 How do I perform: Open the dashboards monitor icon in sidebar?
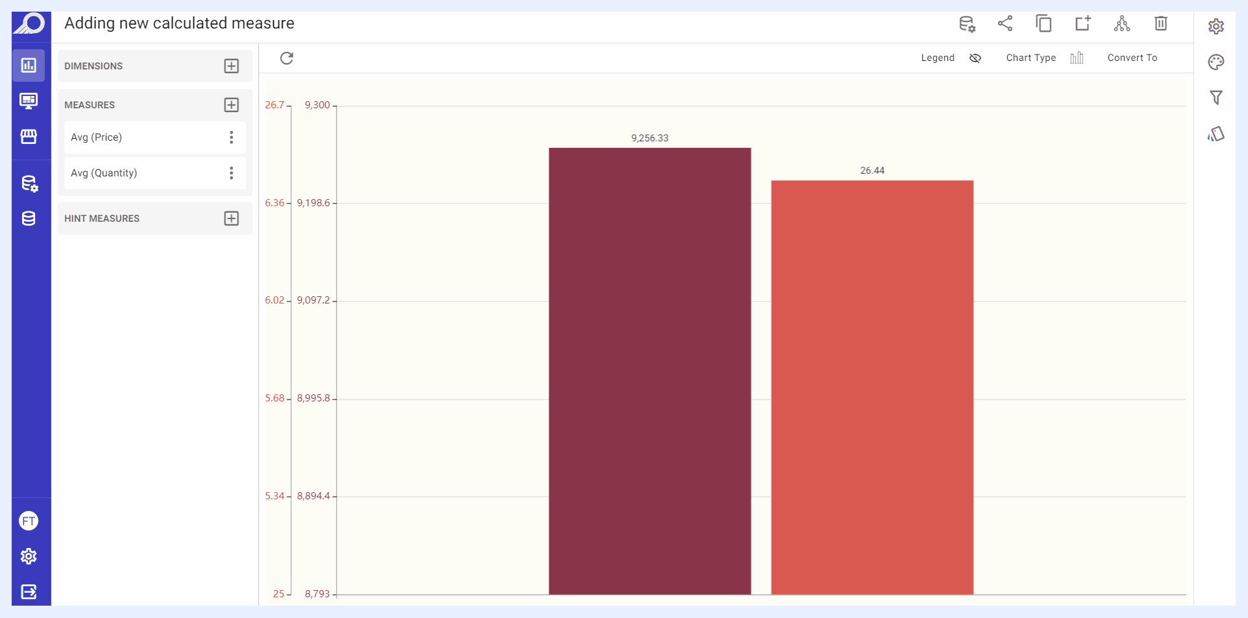(29, 101)
